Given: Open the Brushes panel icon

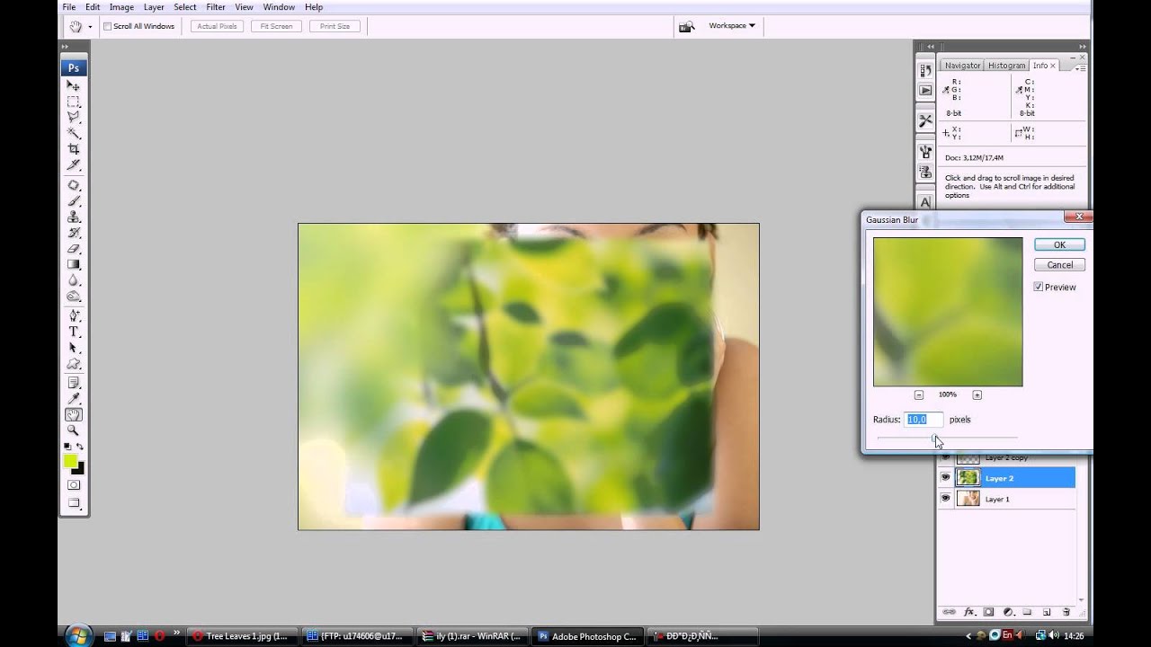Looking at the screenshot, I should click(925, 151).
